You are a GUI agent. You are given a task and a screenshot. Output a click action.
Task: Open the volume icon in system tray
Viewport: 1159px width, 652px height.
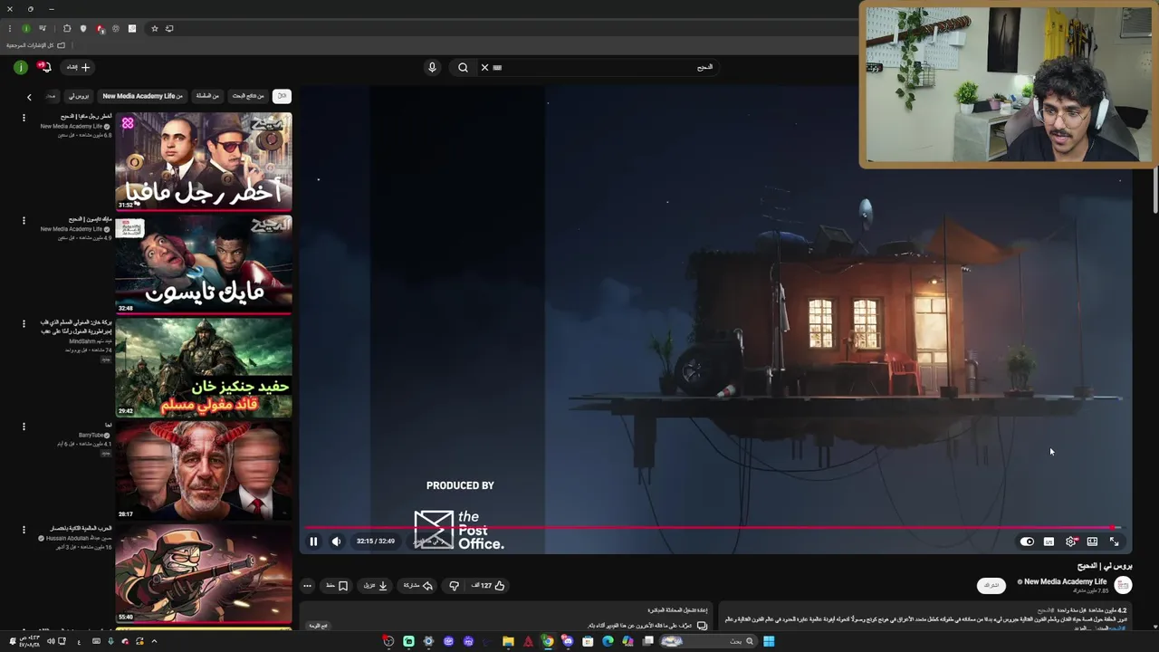(51, 641)
